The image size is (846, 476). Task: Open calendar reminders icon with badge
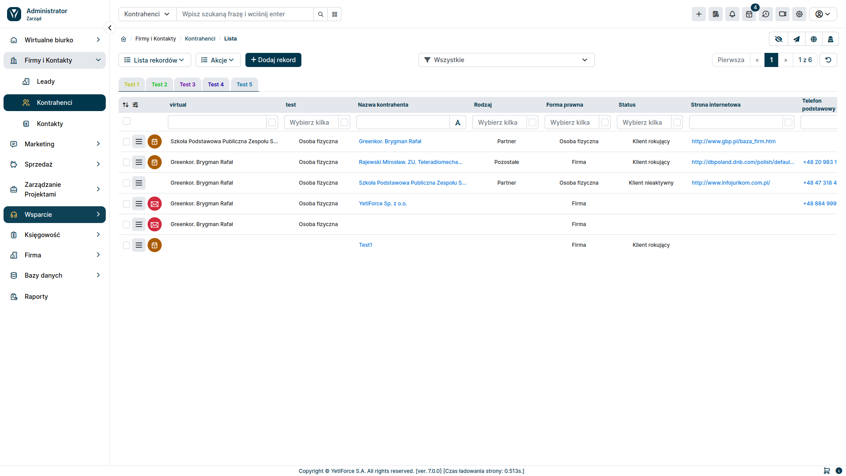(x=749, y=14)
